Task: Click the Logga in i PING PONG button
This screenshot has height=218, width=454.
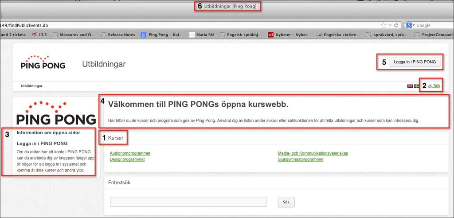Action: click(415, 62)
